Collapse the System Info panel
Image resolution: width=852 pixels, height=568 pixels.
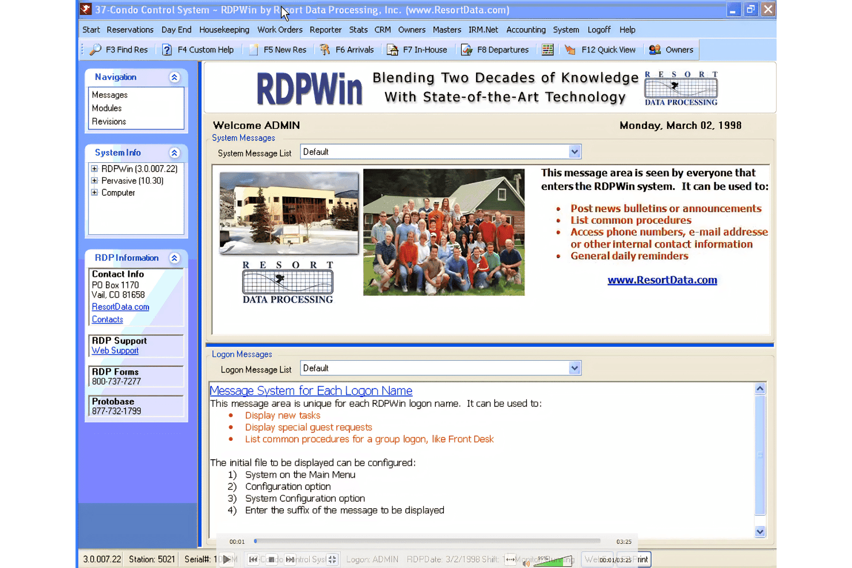[x=175, y=153]
